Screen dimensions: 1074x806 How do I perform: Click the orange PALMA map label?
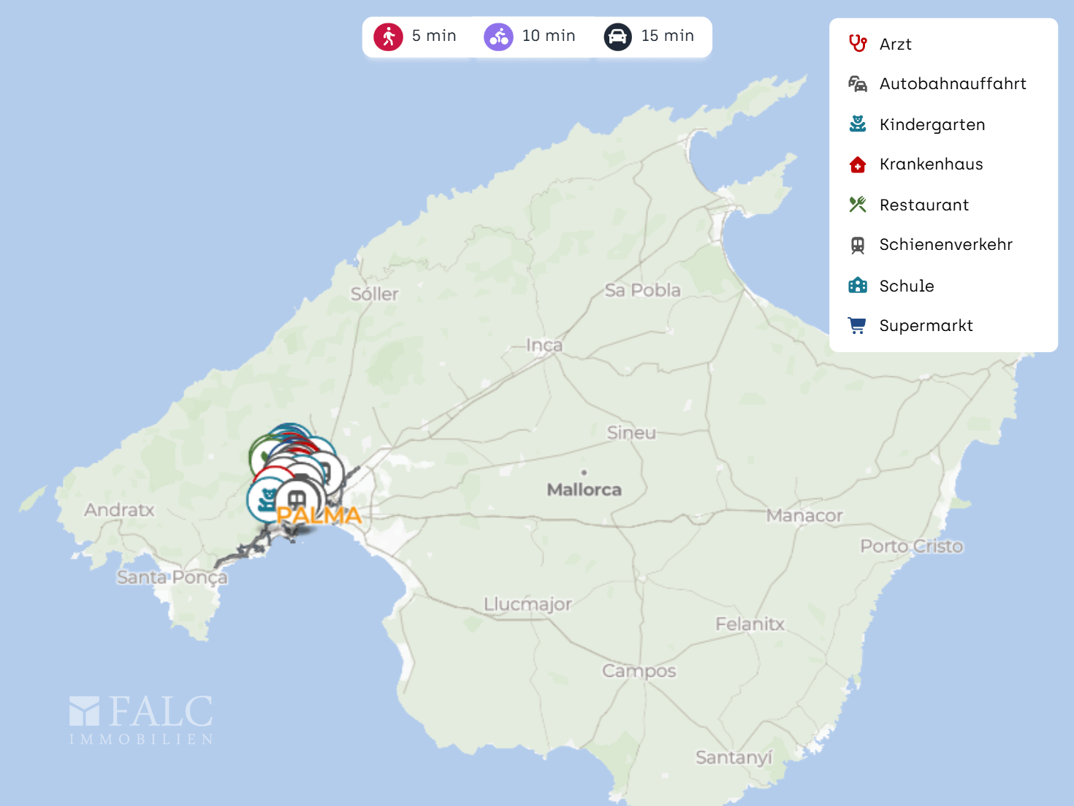coord(319,516)
